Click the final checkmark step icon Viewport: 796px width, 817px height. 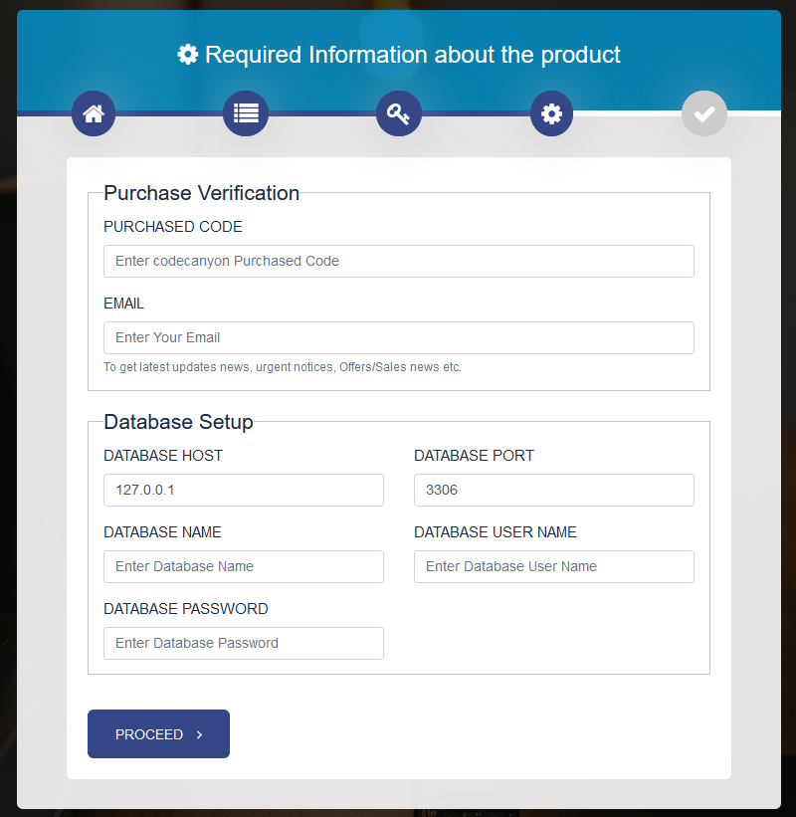point(704,113)
